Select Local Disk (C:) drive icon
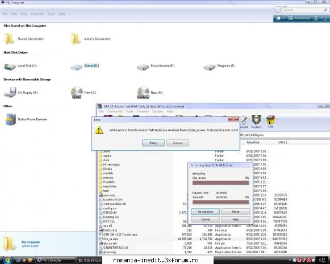Image resolution: width=330 pixels, height=264 pixels. pos(10,66)
